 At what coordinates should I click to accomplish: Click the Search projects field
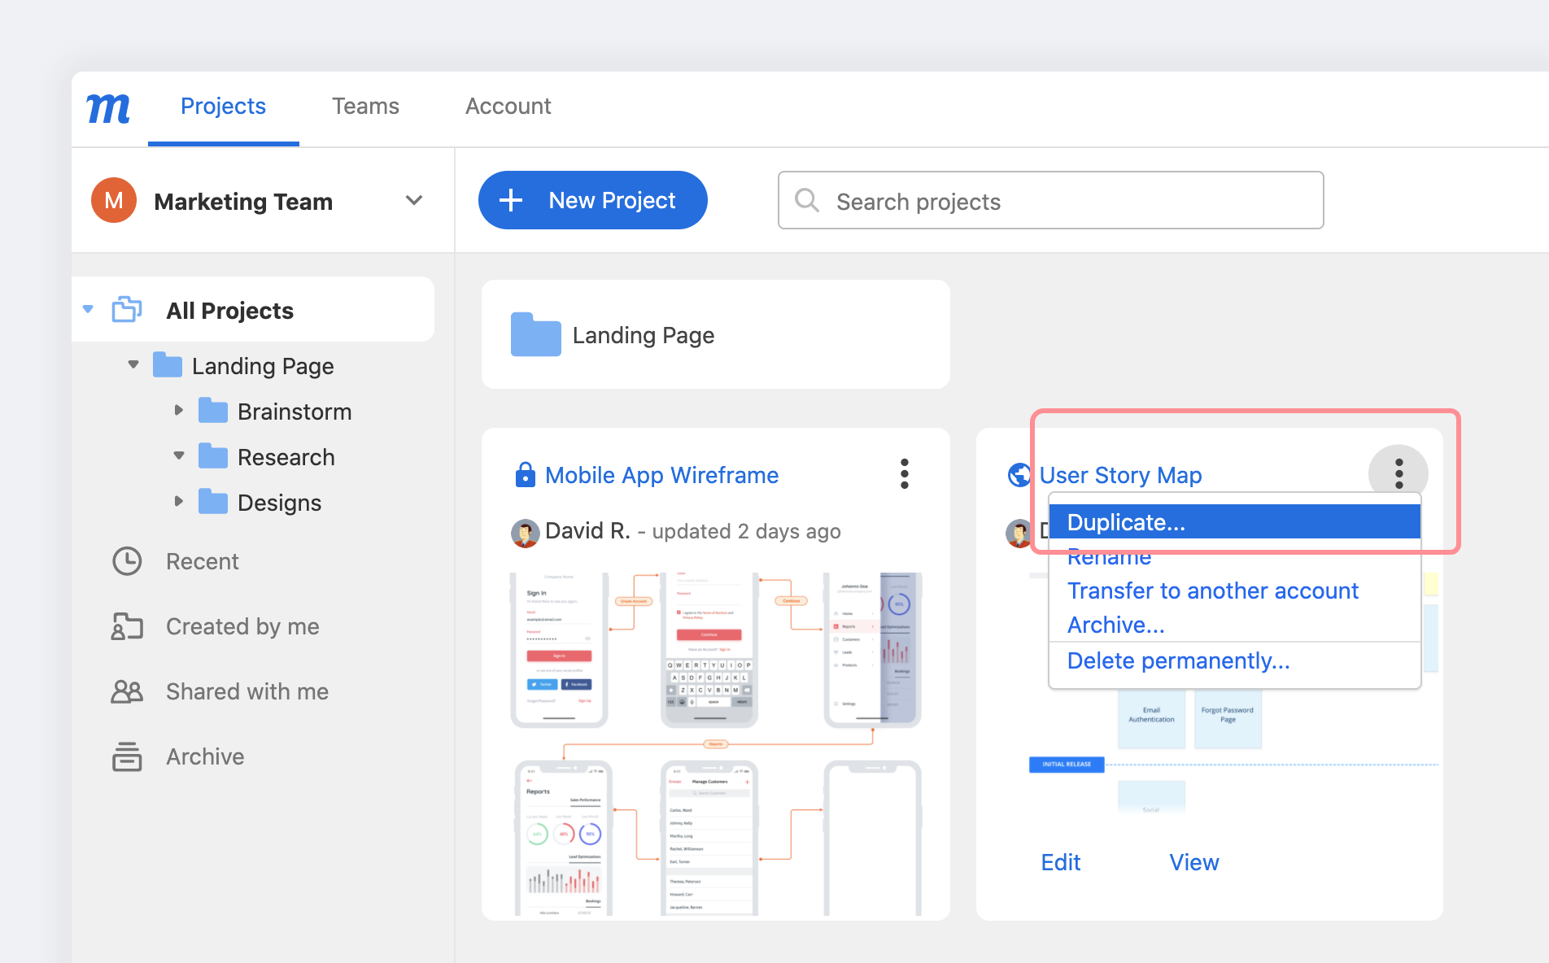click(1050, 201)
